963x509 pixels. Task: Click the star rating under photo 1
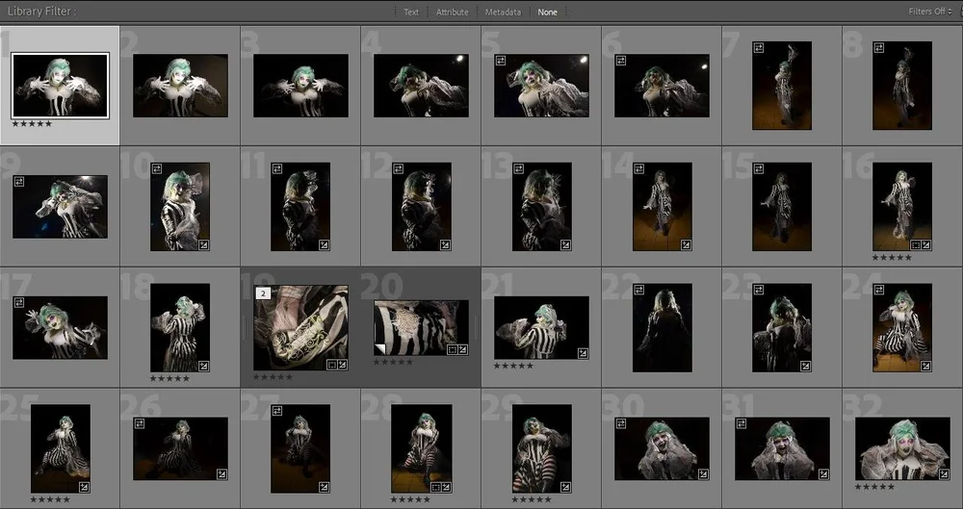(x=32, y=123)
